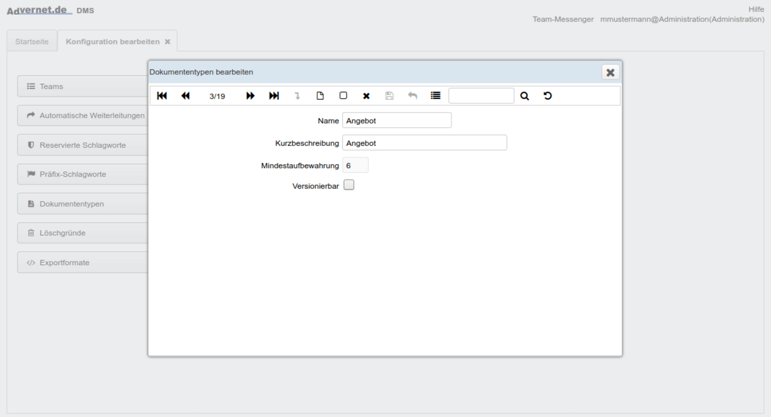The image size is (771, 417).
Task: Open the Hilfe link
Action: coord(756,9)
